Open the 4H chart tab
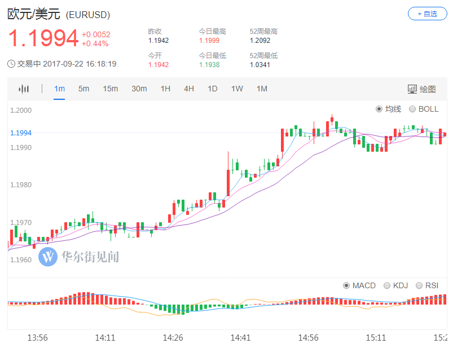The width and height of the screenshot is (453, 348). [x=188, y=89]
